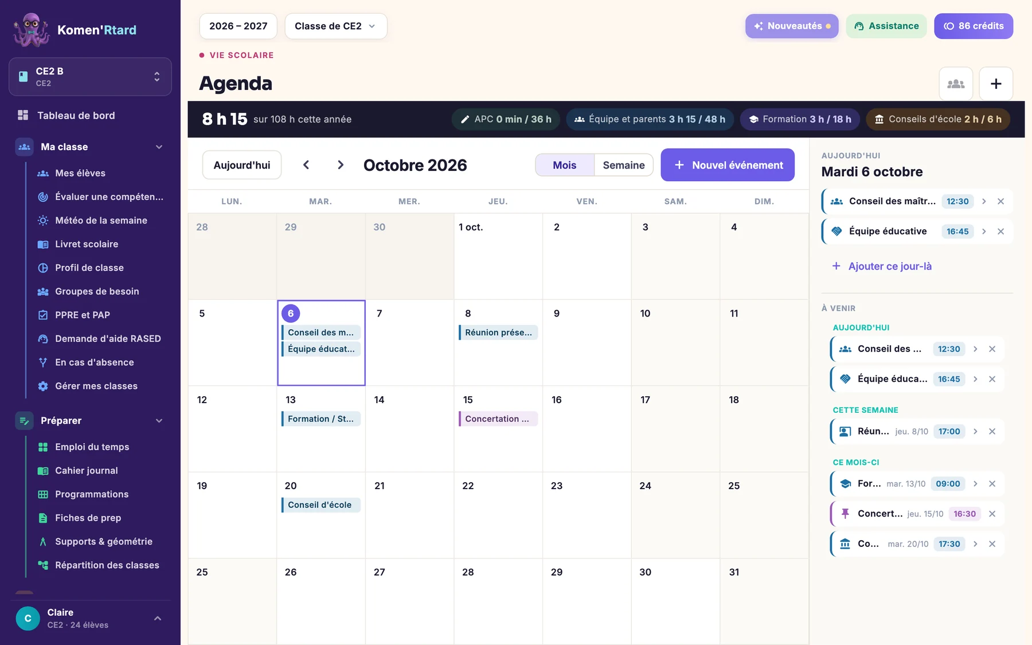This screenshot has height=645, width=1032.
Task: Expand Claire user menu
Action: [158, 619]
